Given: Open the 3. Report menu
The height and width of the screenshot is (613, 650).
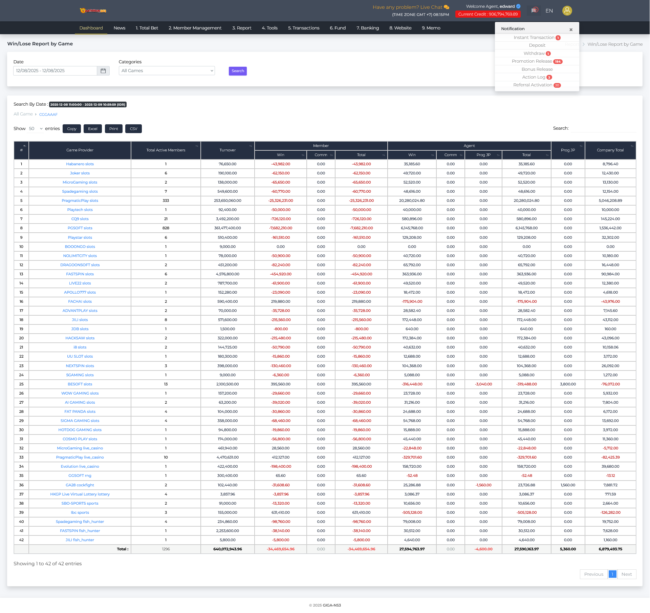Looking at the screenshot, I should point(241,28).
